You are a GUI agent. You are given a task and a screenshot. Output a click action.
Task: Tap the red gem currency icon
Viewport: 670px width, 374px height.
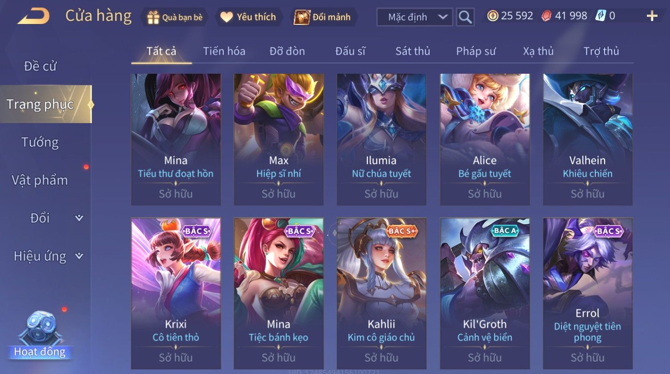coord(546,16)
